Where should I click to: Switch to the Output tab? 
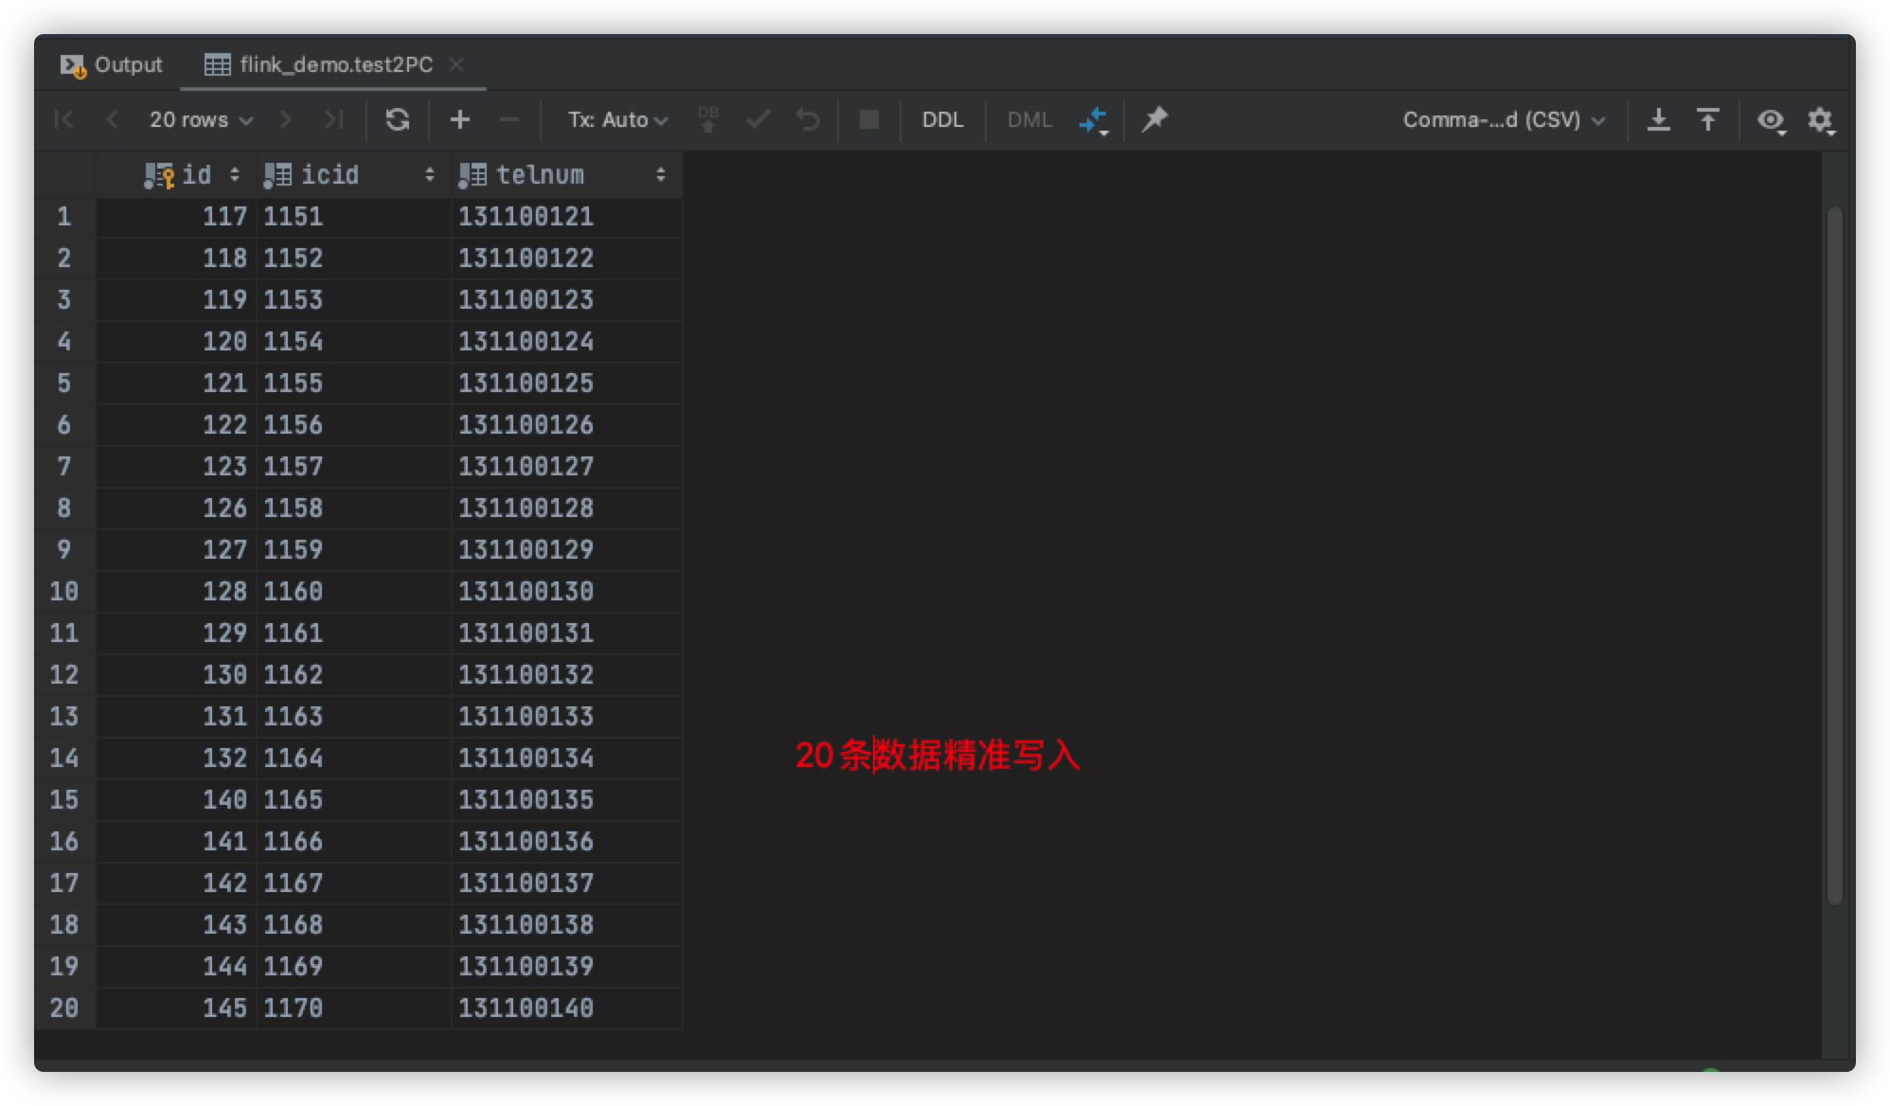(112, 64)
